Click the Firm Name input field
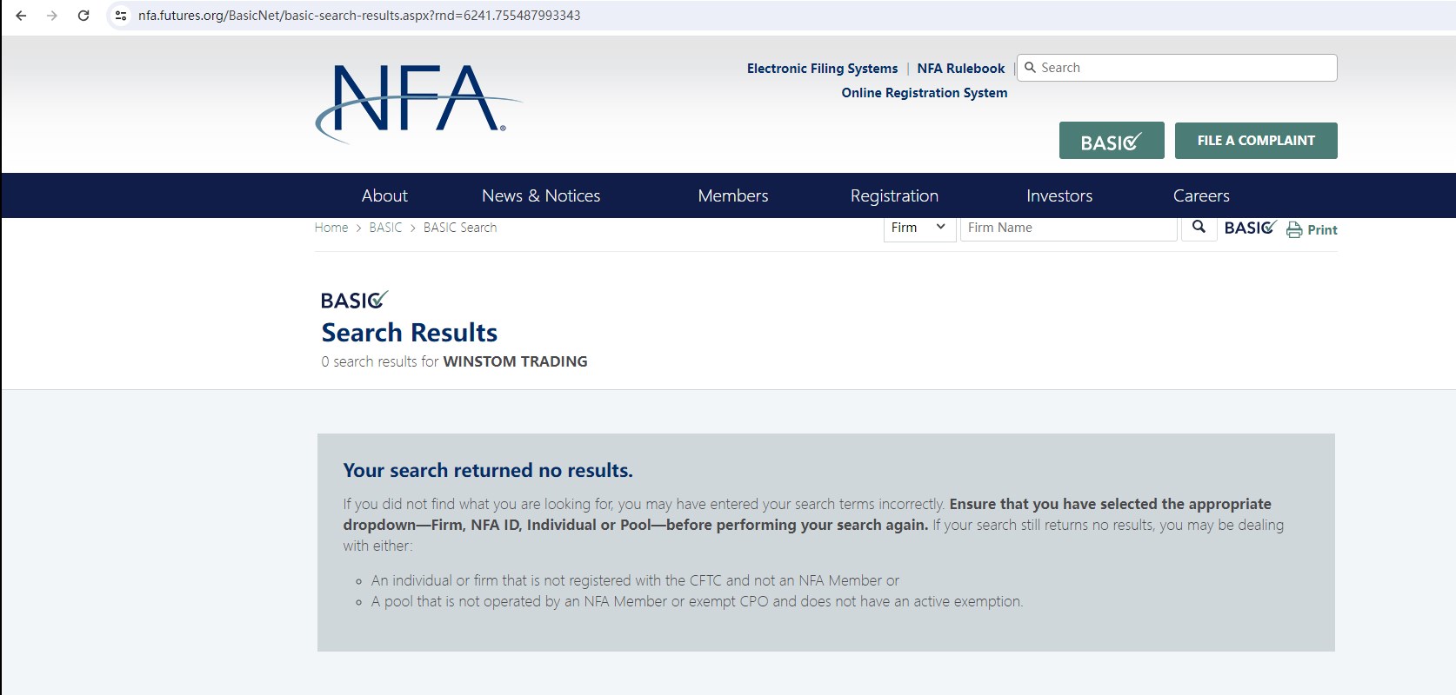 pos(1068,228)
